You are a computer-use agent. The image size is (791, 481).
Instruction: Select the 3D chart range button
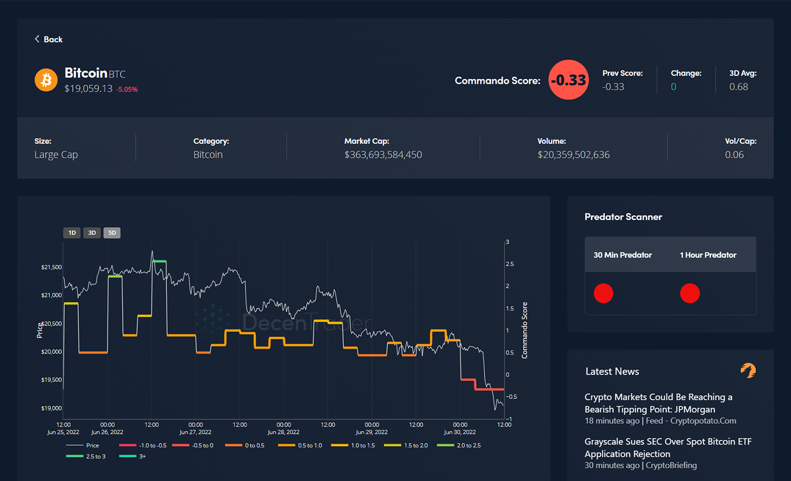pos(92,233)
